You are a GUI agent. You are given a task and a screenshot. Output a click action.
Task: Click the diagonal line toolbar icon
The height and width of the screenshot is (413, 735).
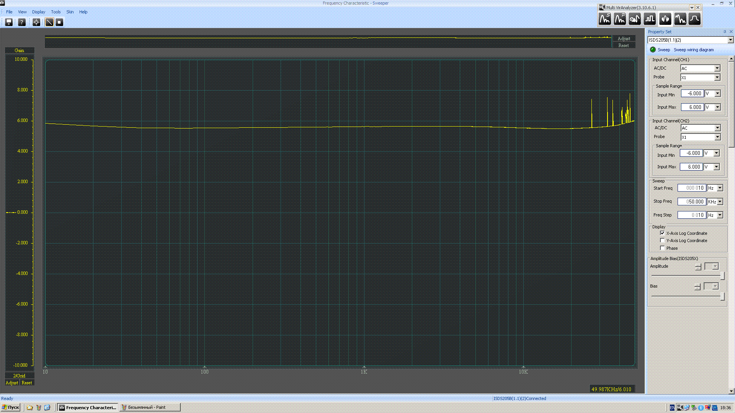pyautogui.click(x=49, y=22)
